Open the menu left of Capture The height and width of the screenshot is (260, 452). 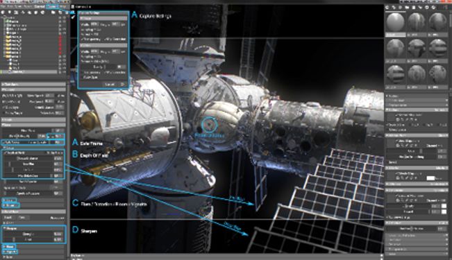click(x=40, y=6)
